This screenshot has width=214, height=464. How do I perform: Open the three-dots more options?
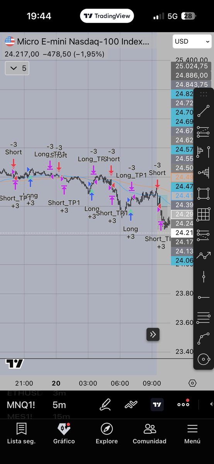(x=183, y=404)
